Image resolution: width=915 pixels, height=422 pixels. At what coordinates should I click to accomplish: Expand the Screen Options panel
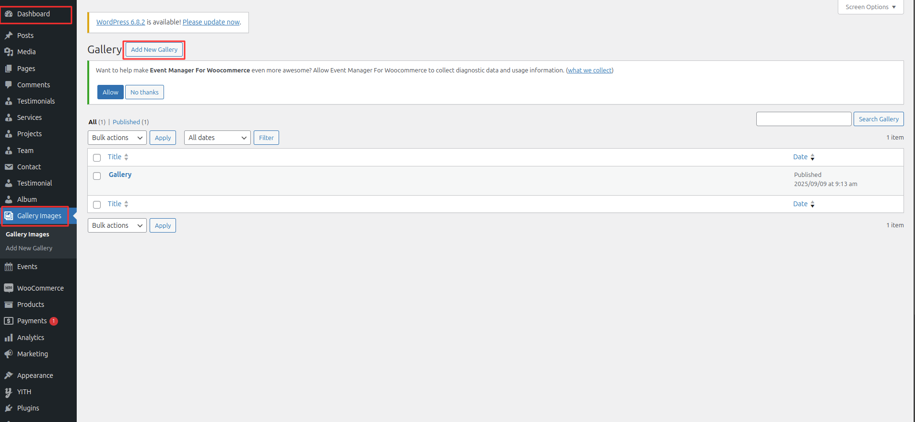870,7
